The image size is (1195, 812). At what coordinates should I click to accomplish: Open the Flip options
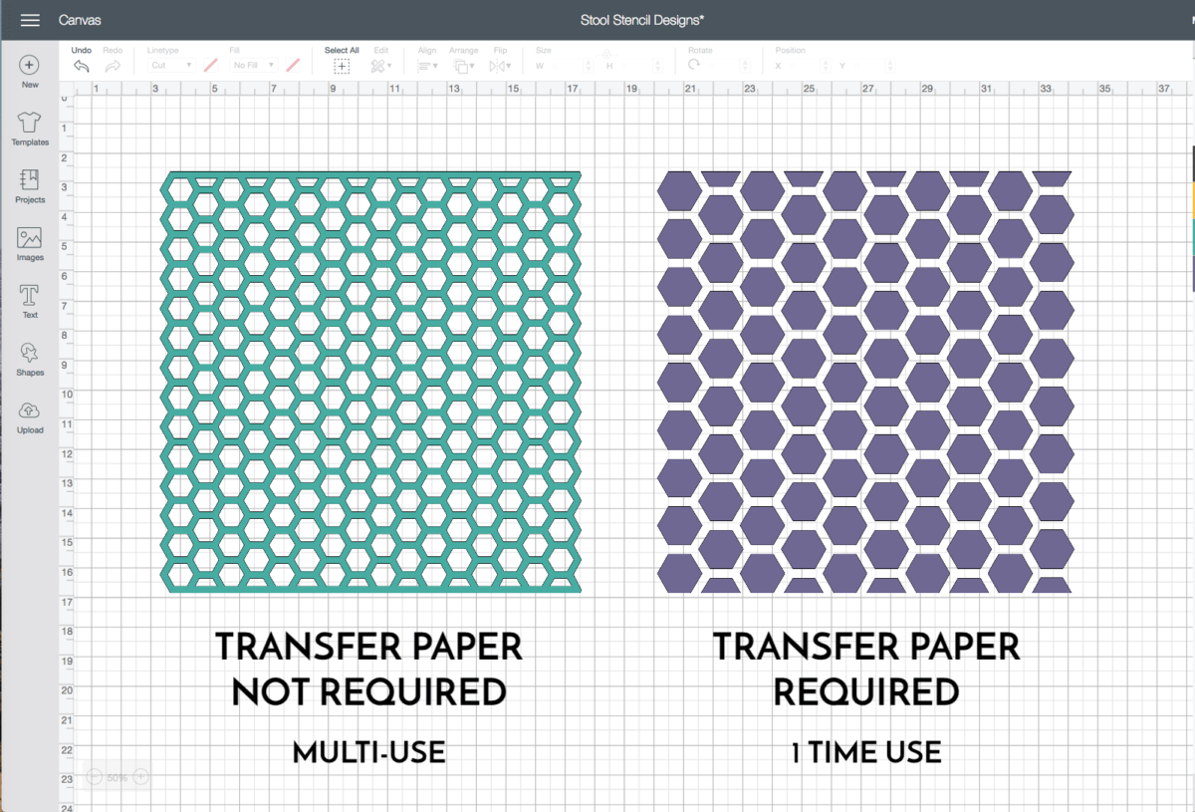pyautogui.click(x=501, y=64)
